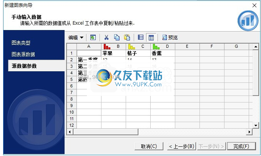This screenshot has height=156, width=261.
Task: Click the paste clipboard icon
Action: click(x=127, y=37)
